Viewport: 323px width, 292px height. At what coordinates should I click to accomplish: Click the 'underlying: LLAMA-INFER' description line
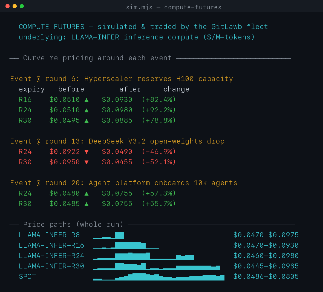click(x=137, y=37)
